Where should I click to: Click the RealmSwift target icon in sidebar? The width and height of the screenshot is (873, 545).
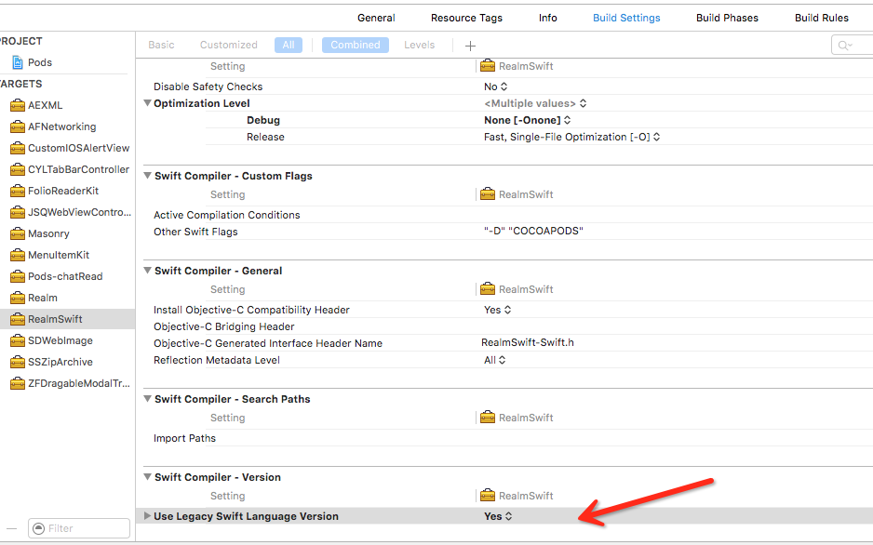click(x=18, y=319)
